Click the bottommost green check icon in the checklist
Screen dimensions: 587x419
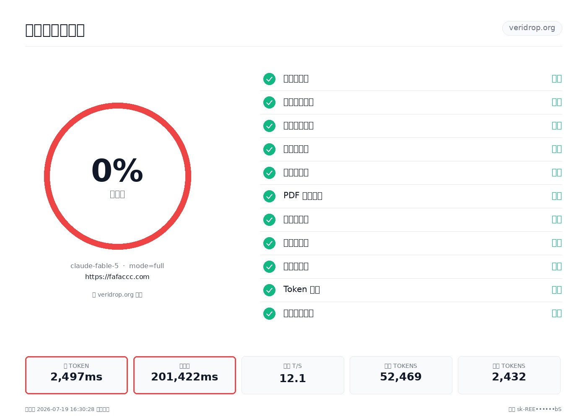[269, 313]
